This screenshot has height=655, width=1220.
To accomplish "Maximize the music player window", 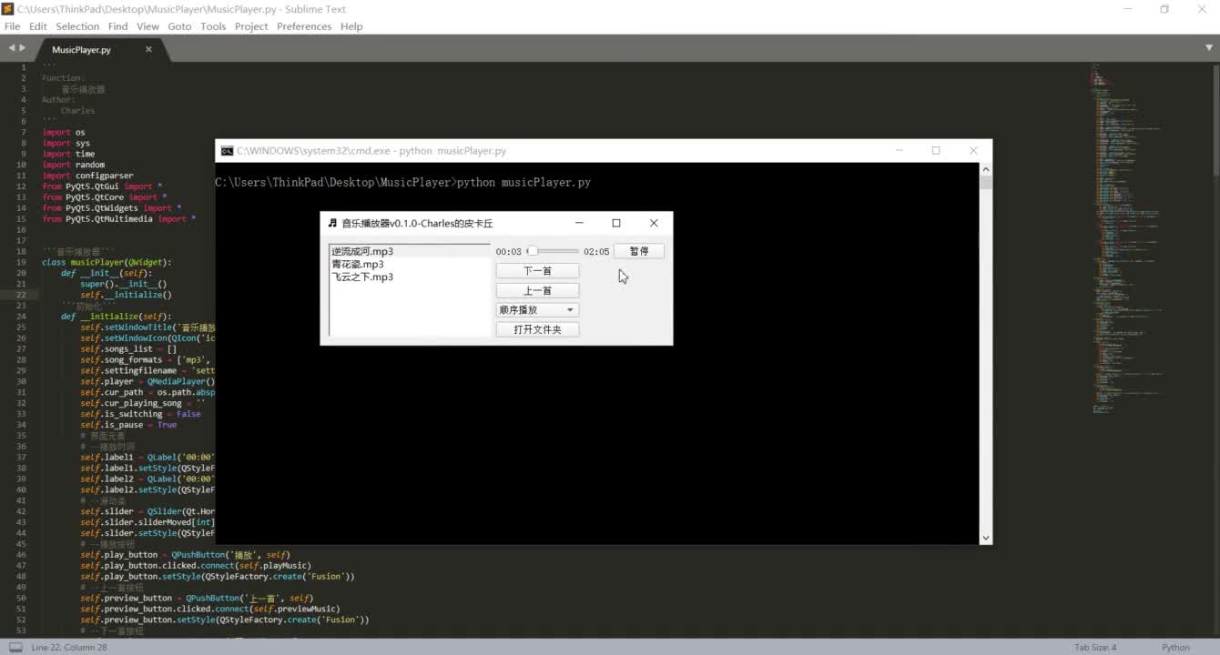I will (616, 223).
